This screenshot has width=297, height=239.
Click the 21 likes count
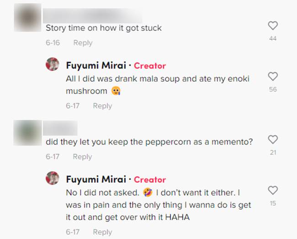pos(273,153)
